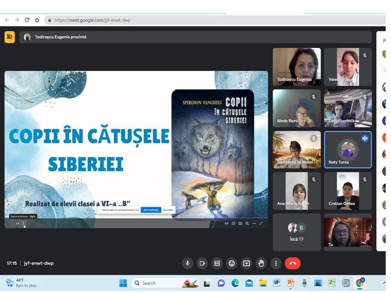The height and width of the screenshot is (293, 391).
Task: Open the emoji reactions picker
Action: [232, 263]
